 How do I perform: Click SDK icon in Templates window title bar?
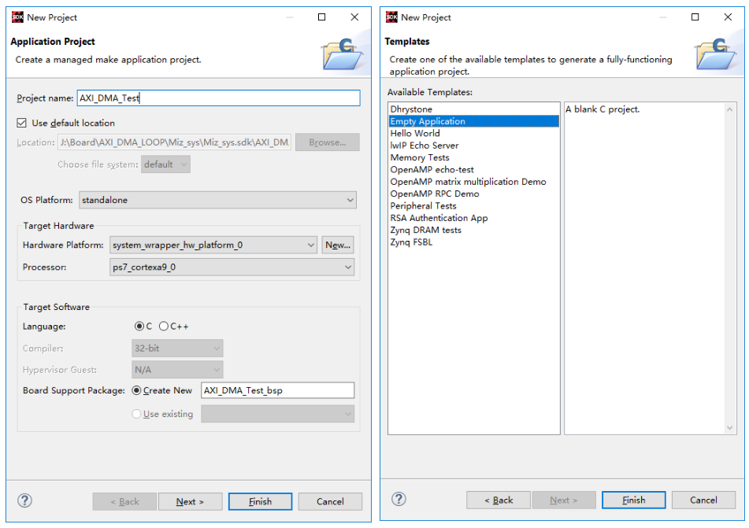click(391, 17)
